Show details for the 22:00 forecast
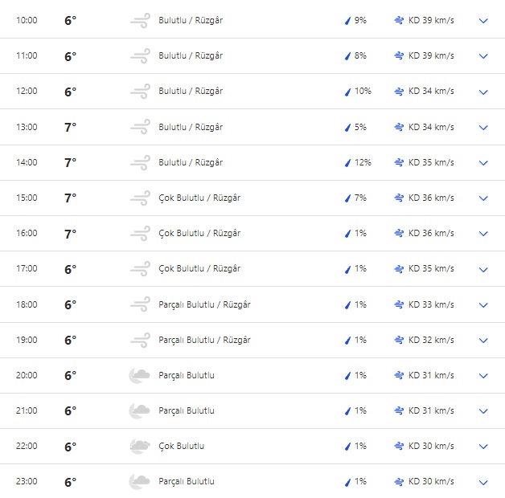Screen dimensions: 505x498 click(x=483, y=447)
